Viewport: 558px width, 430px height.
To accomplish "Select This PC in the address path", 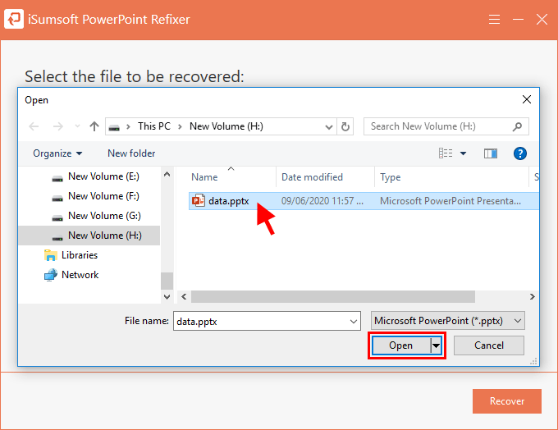I will coord(154,126).
